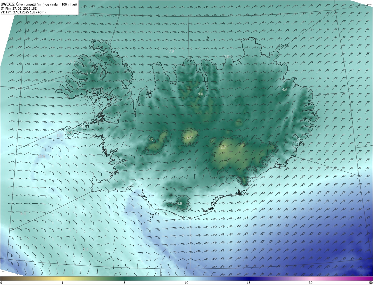Click the faint 10.7 value off Snæfellsnes

click(60, 135)
